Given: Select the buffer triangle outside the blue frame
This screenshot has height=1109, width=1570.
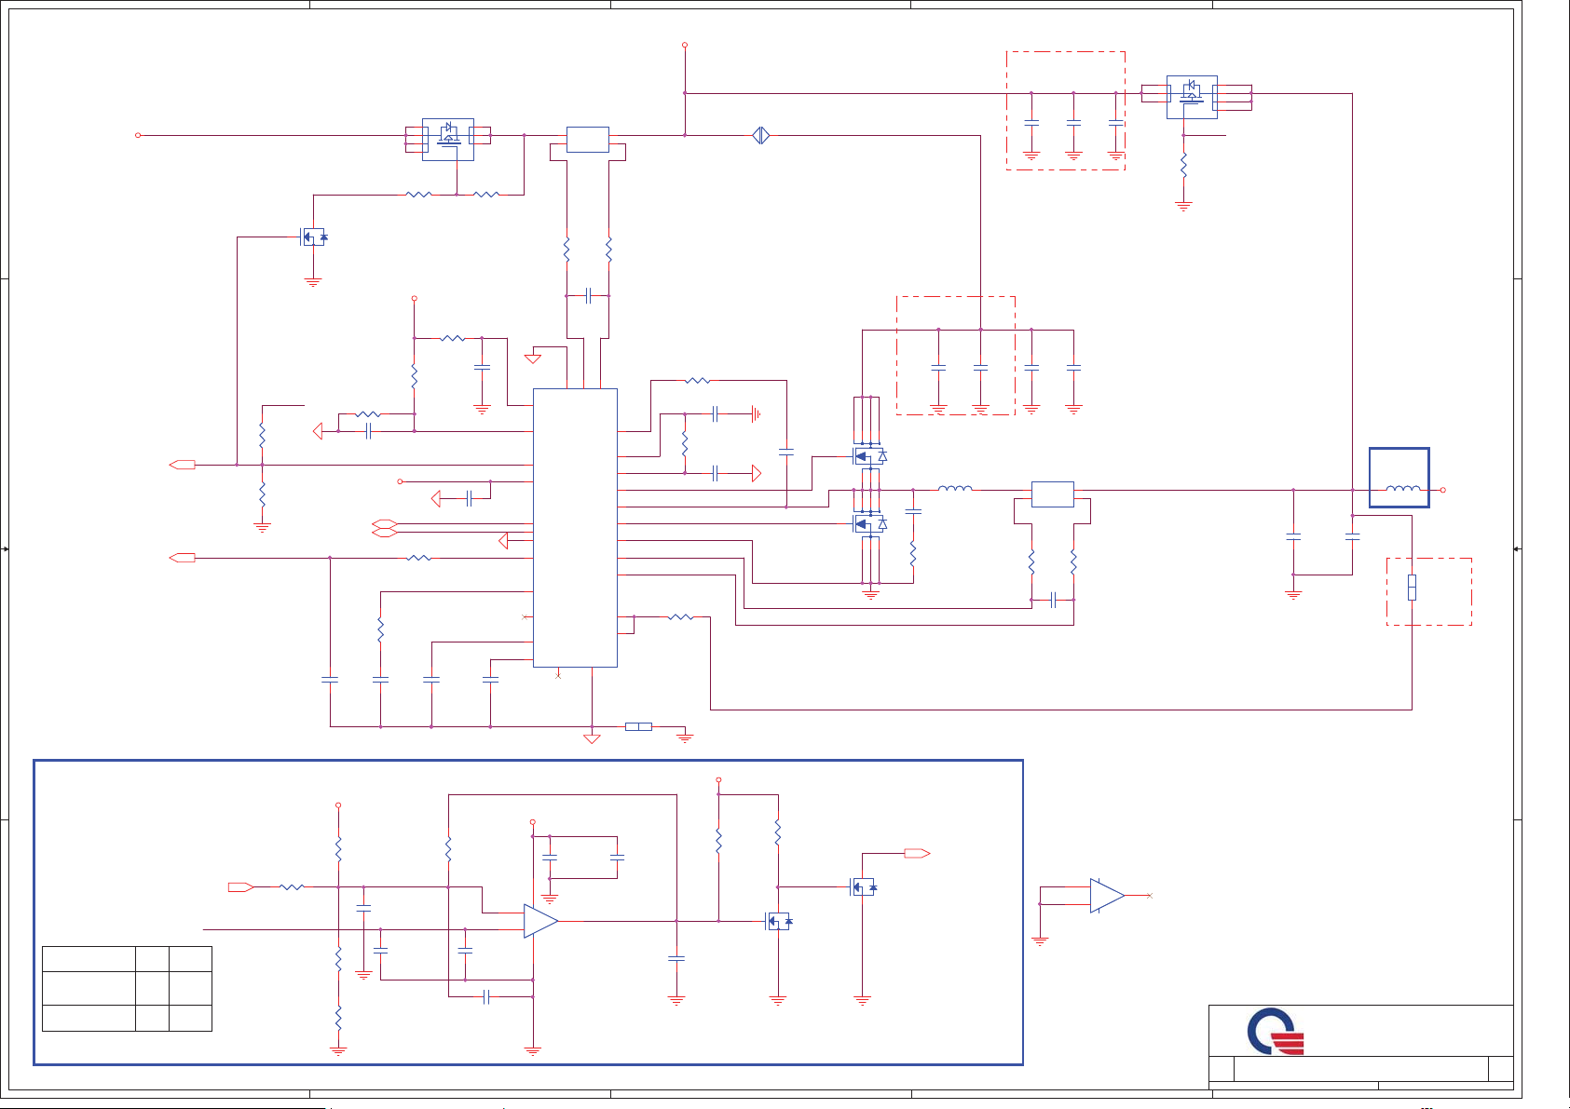Looking at the screenshot, I should 1107,896.
